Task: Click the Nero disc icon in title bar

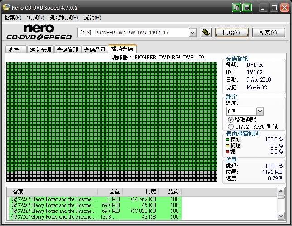Action: tap(6, 7)
